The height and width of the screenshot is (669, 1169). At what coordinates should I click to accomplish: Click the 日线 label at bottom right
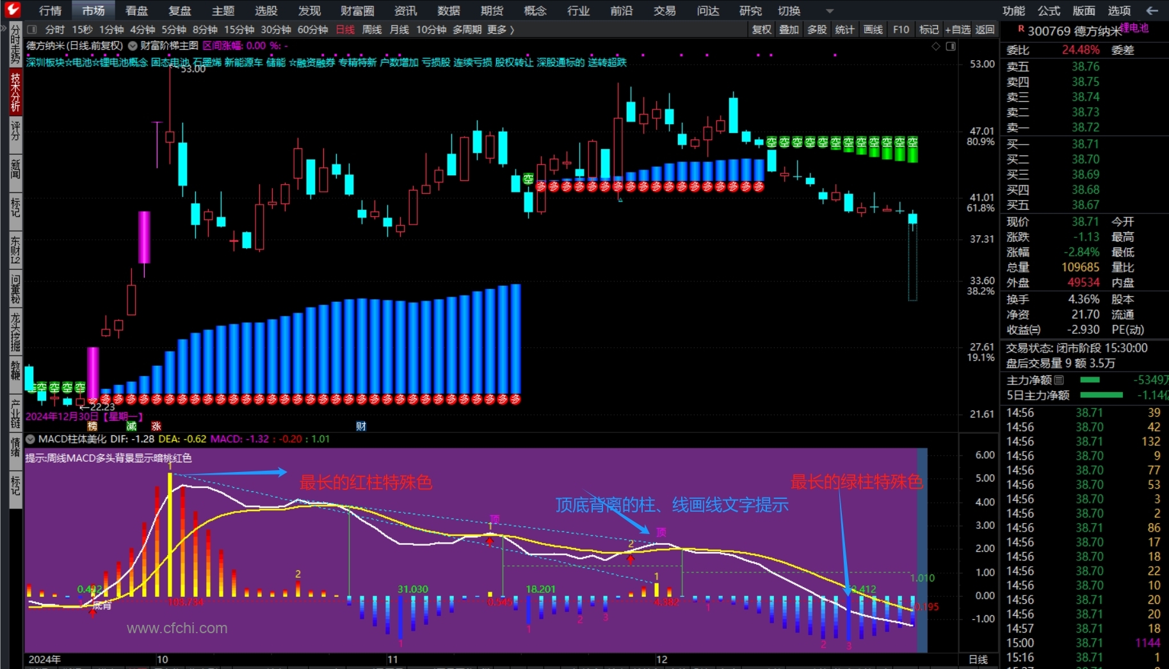pyautogui.click(x=978, y=659)
